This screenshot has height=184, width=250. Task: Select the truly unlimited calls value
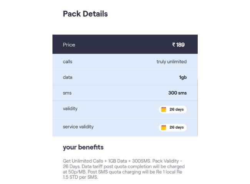click(172, 61)
